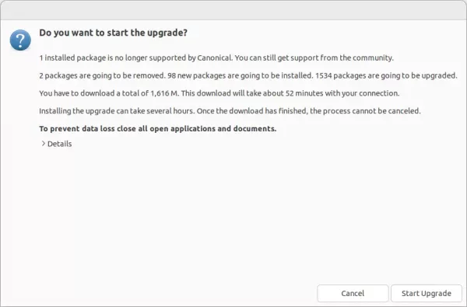Screen dimensions: 467x307
Task: Click "You can still get support from the community" text
Action: coord(314,58)
